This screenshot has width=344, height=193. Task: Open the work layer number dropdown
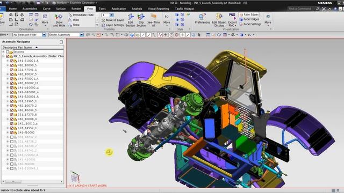(111, 15)
